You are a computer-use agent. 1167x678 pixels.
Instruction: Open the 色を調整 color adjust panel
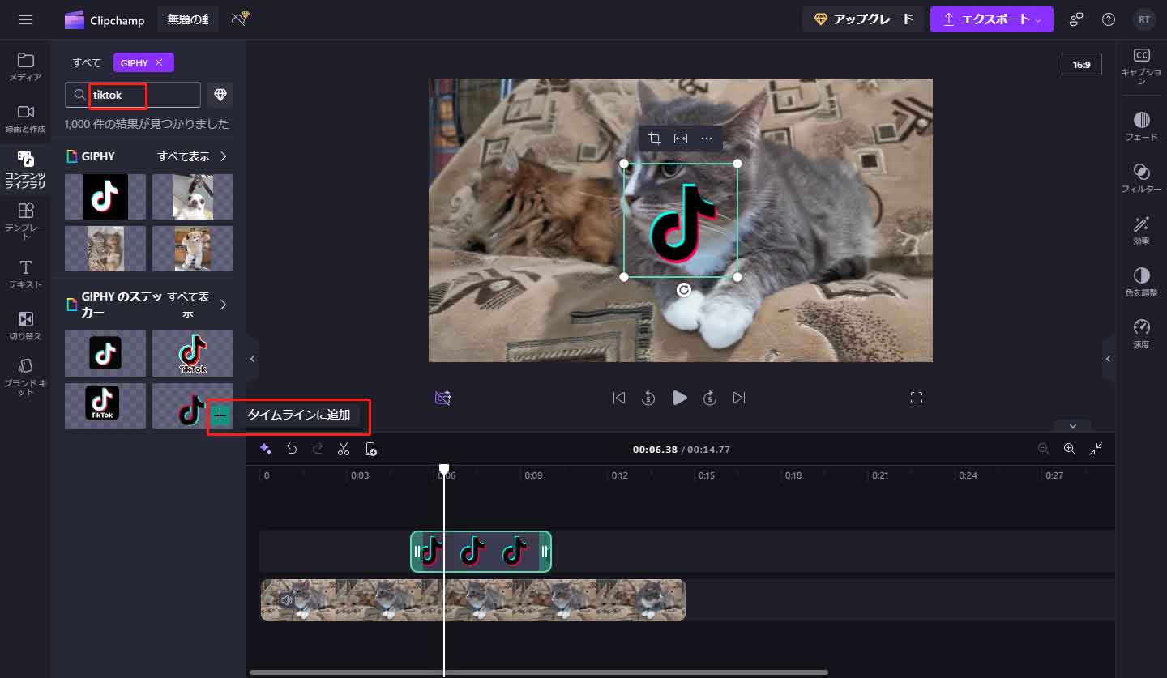point(1141,282)
